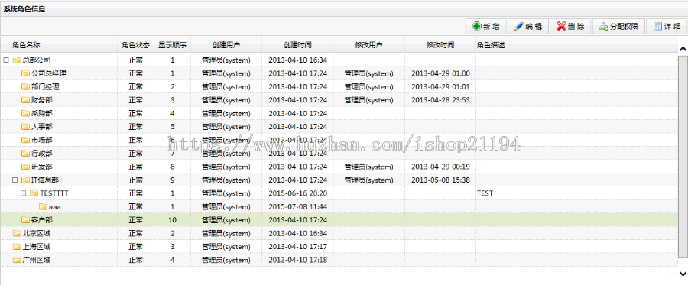The height and width of the screenshot is (285, 688).
Task: Sort by the 修改时间 column header
Action: [x=440, y=45]
